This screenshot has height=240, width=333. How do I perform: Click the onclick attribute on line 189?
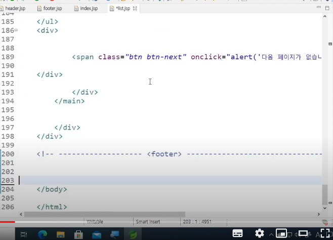click(206, 57)
